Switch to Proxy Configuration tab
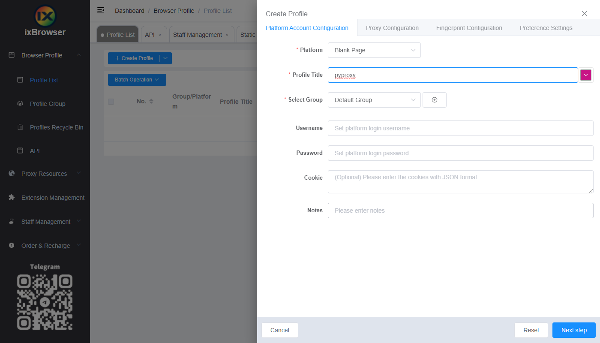This screenshot has width=600, height=343. pyautogui.click(x=392, y=28)
